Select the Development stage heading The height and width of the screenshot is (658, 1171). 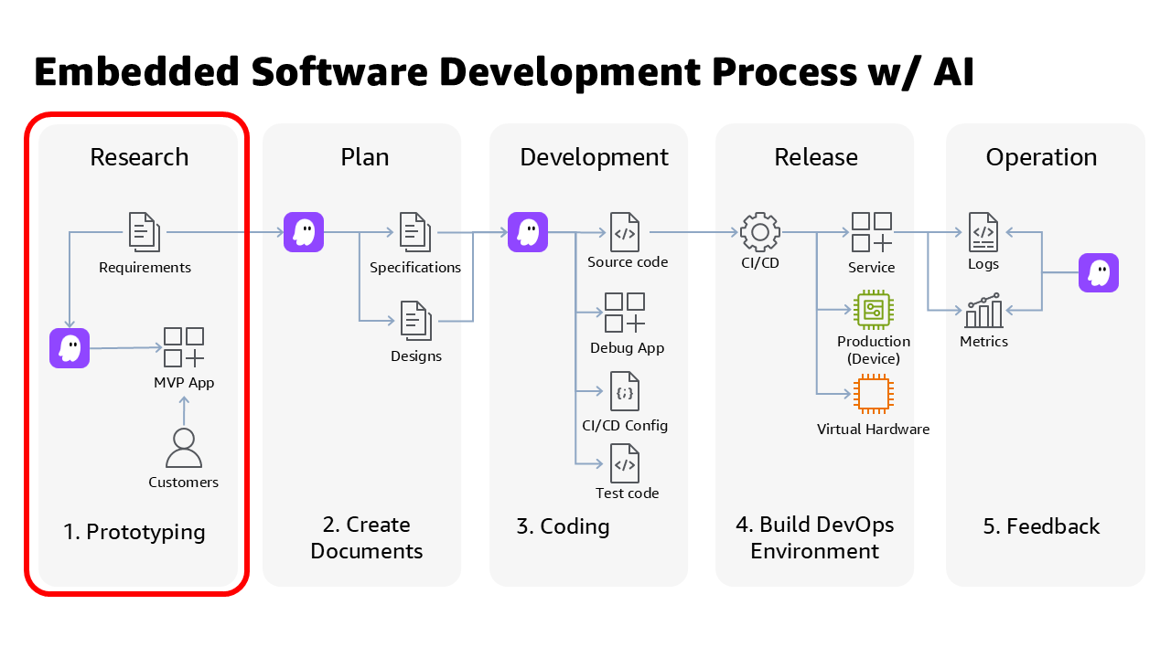pyautogui.click(x=595, y=157)
